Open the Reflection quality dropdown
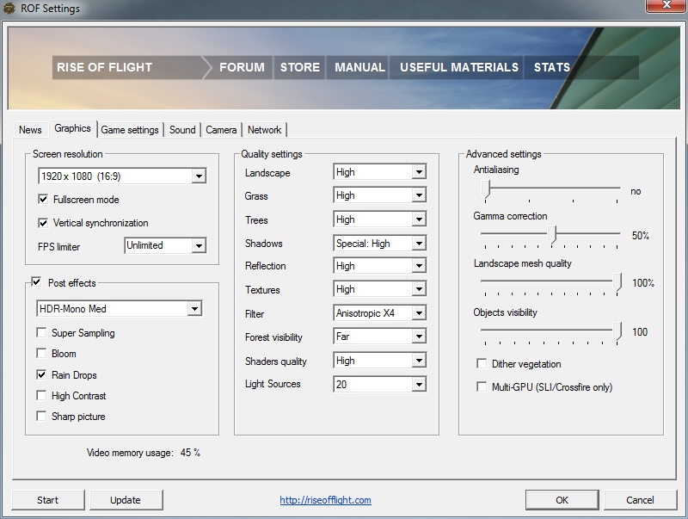688x519 pixels. [379, 266]
